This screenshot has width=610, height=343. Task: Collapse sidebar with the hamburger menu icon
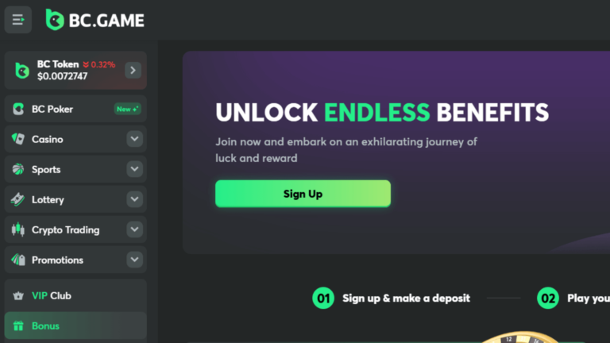(18, 19)
